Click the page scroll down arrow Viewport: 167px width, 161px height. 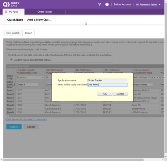(166, 157)
